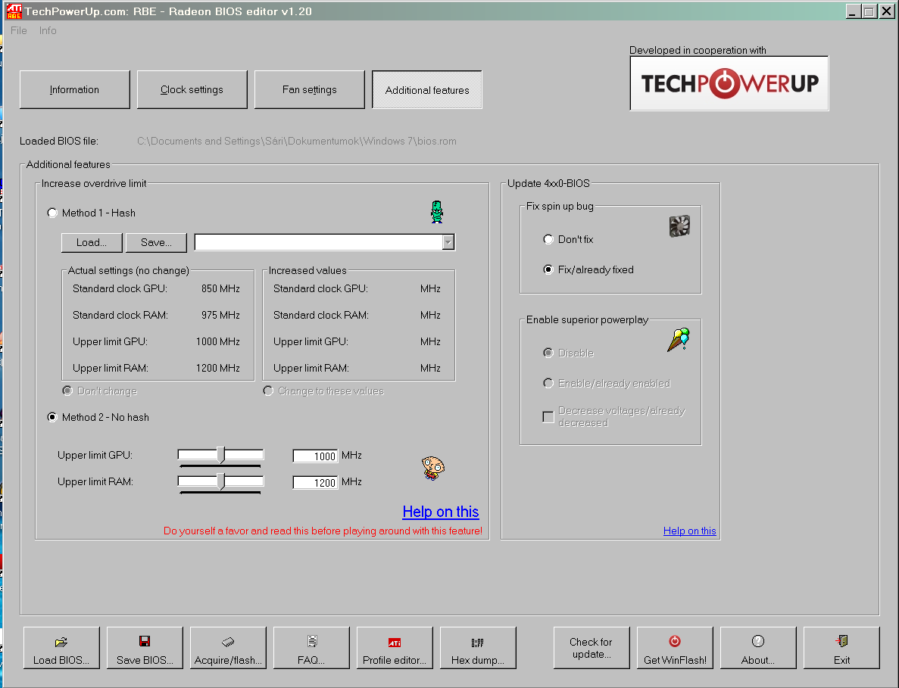Close the RBE window
This screenshot has height=688, width=899.
(887, 11)
